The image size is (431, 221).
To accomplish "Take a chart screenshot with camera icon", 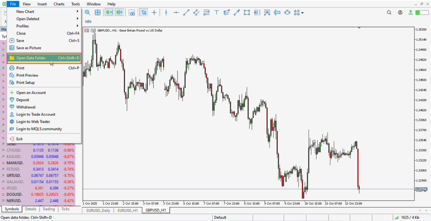I will [x=132, y=13].
